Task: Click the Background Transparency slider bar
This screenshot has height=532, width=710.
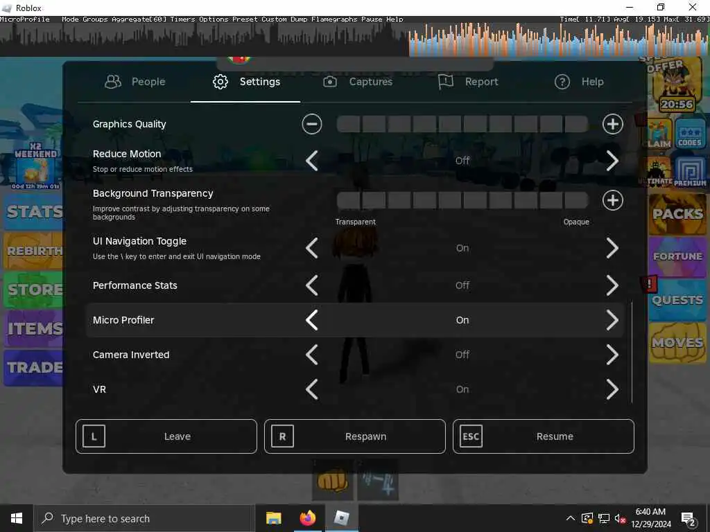Action: 462,200
